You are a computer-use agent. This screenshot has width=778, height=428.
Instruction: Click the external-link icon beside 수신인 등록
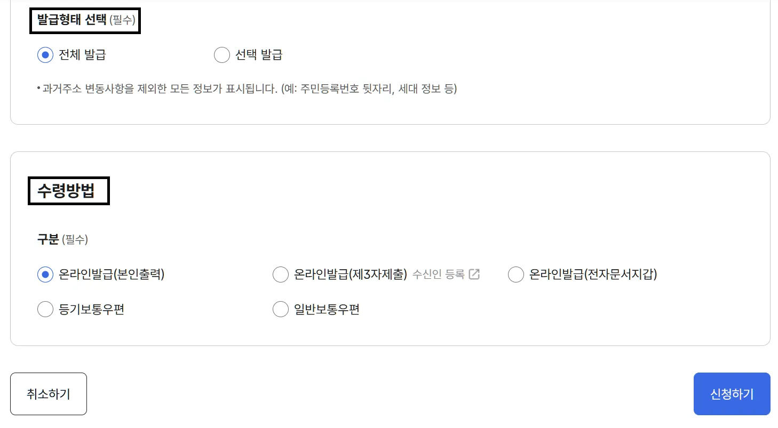pos(474,274)
